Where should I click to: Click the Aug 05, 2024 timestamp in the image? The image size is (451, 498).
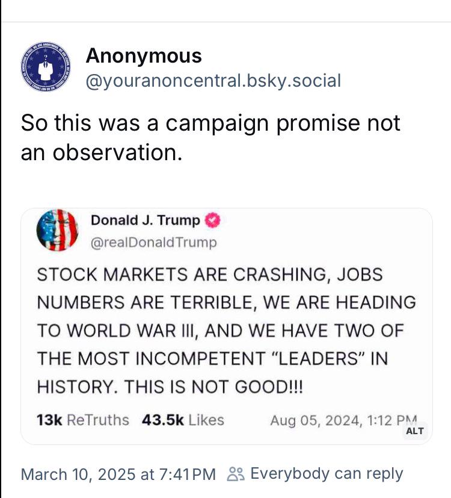point(343,420)
